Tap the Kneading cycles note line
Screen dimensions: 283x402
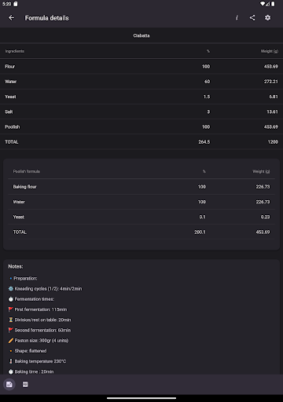[45, 289]
